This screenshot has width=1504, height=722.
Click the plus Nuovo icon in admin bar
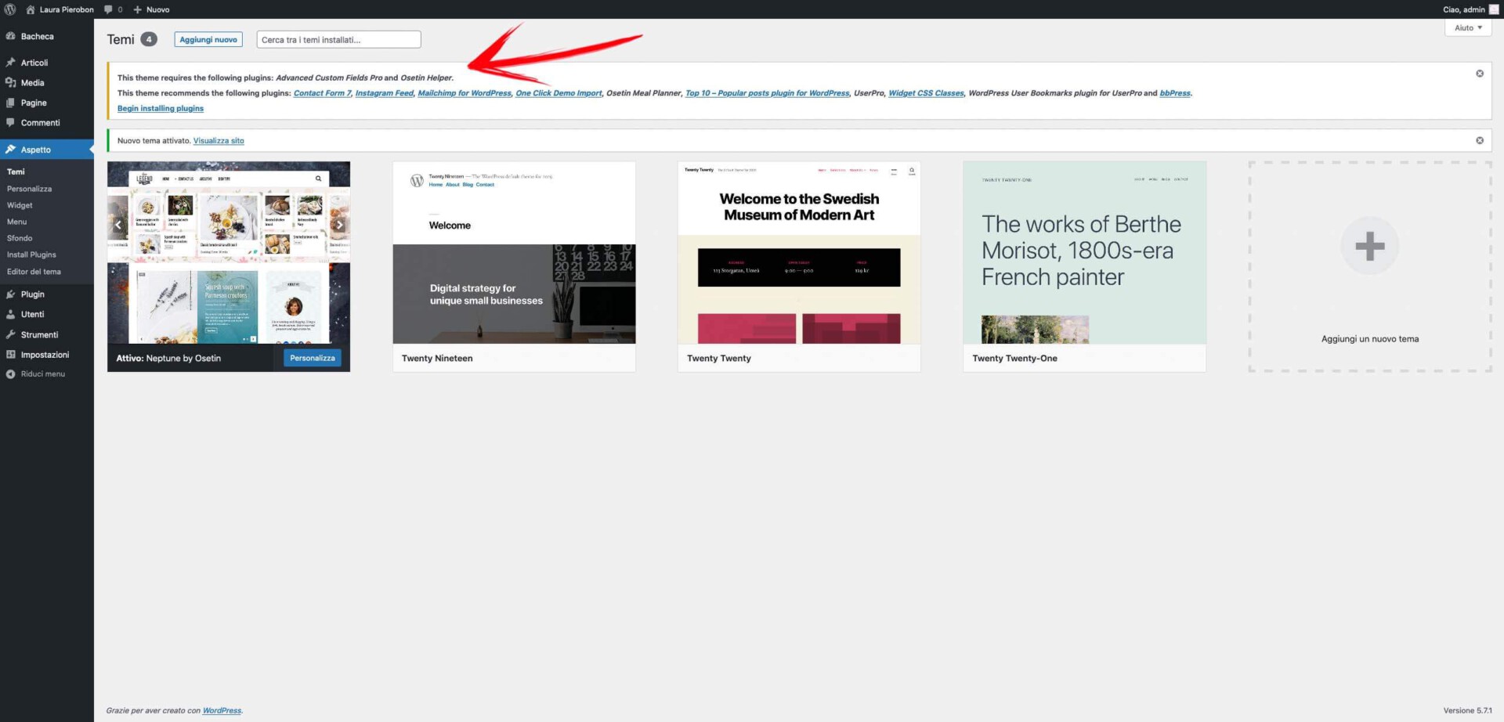[137, 9]
